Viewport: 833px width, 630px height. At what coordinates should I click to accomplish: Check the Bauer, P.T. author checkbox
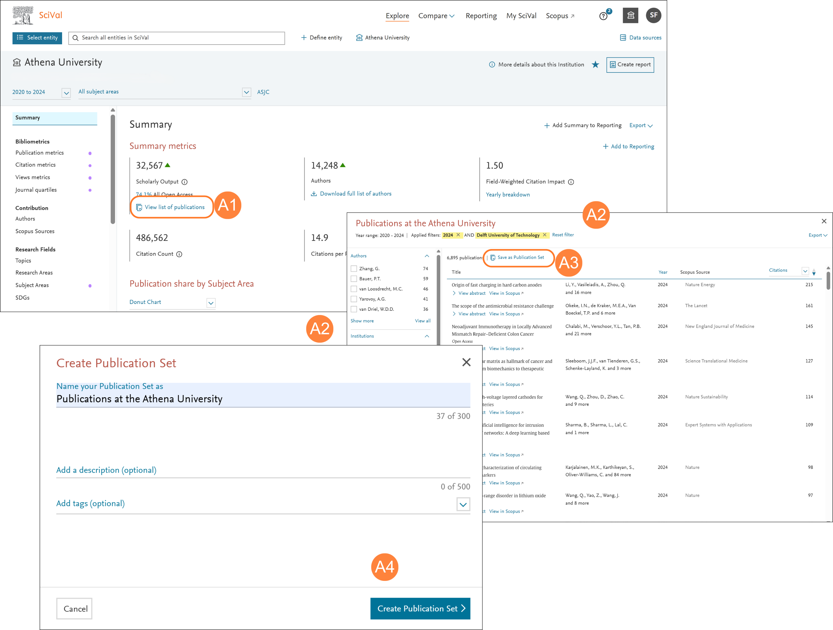354,279
